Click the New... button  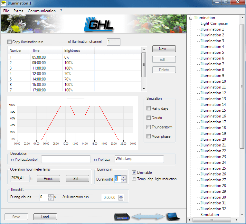(164, 49)
